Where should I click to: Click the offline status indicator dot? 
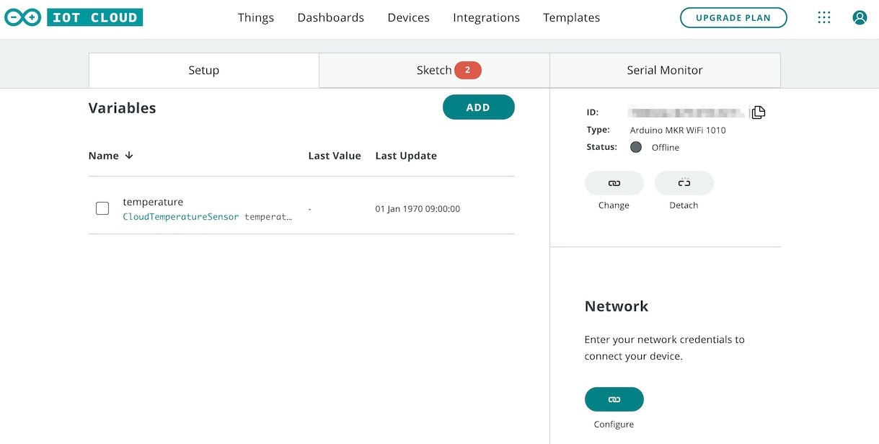tap(636, 147)
